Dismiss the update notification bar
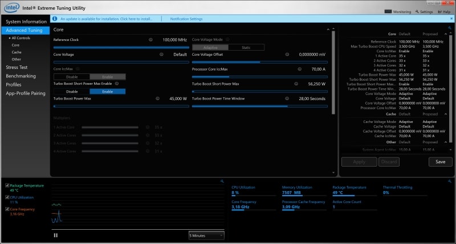Screen dimensions: 456x244 point(451,19)
